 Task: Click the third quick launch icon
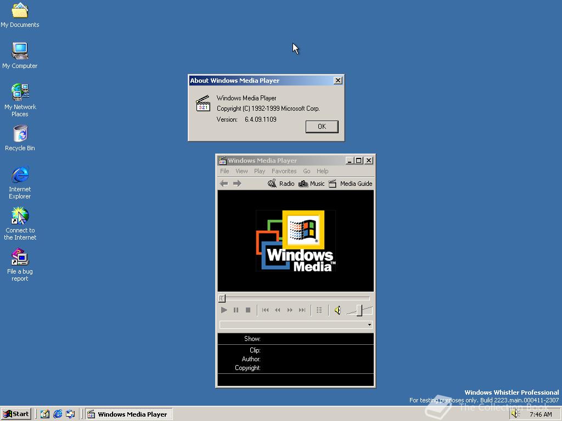pos(71,414)
